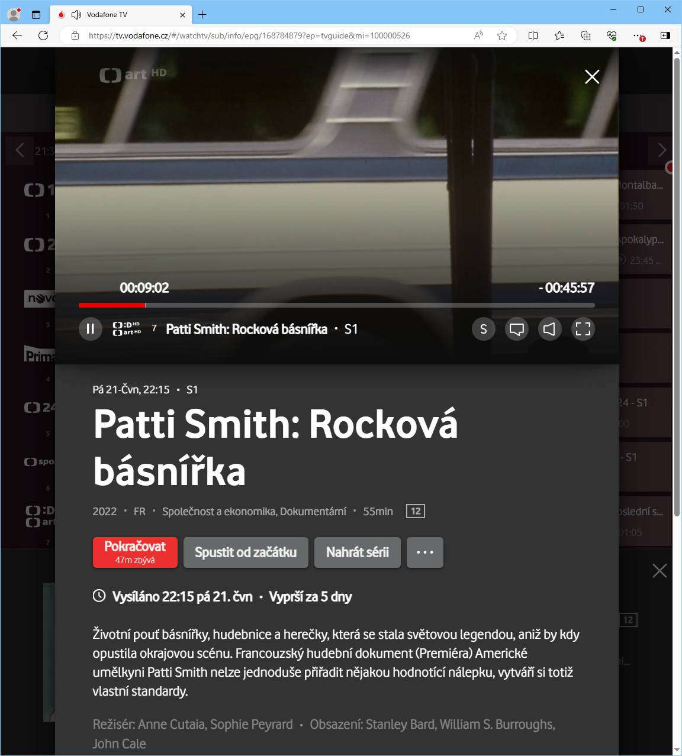
Task: Select the Prima channel logo in guide
Action: 40,354
